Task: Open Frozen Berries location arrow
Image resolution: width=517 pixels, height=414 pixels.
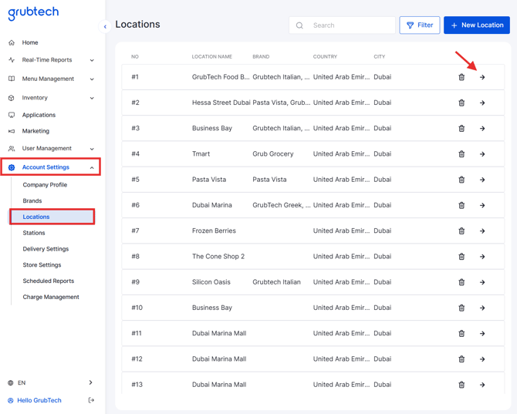Action: [x=482, y=231]
